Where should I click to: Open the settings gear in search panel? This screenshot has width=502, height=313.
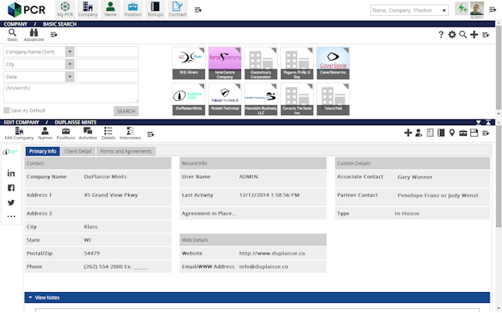click(x=452, y=34)
